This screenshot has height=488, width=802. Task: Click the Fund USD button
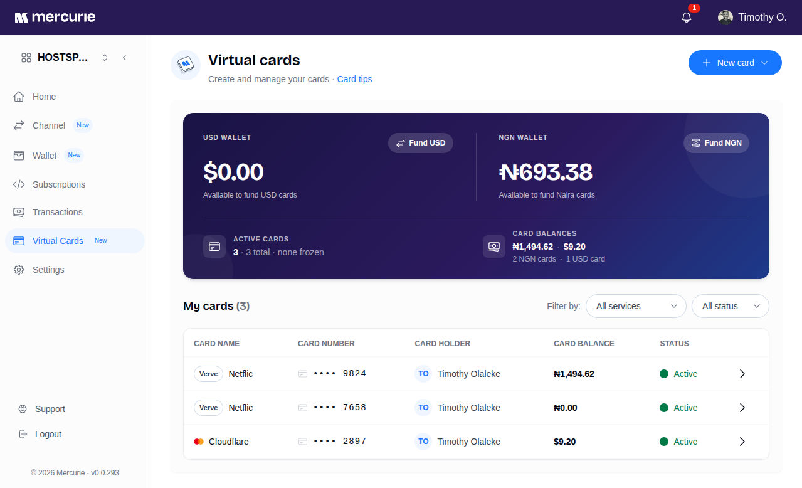coord(421,143)
